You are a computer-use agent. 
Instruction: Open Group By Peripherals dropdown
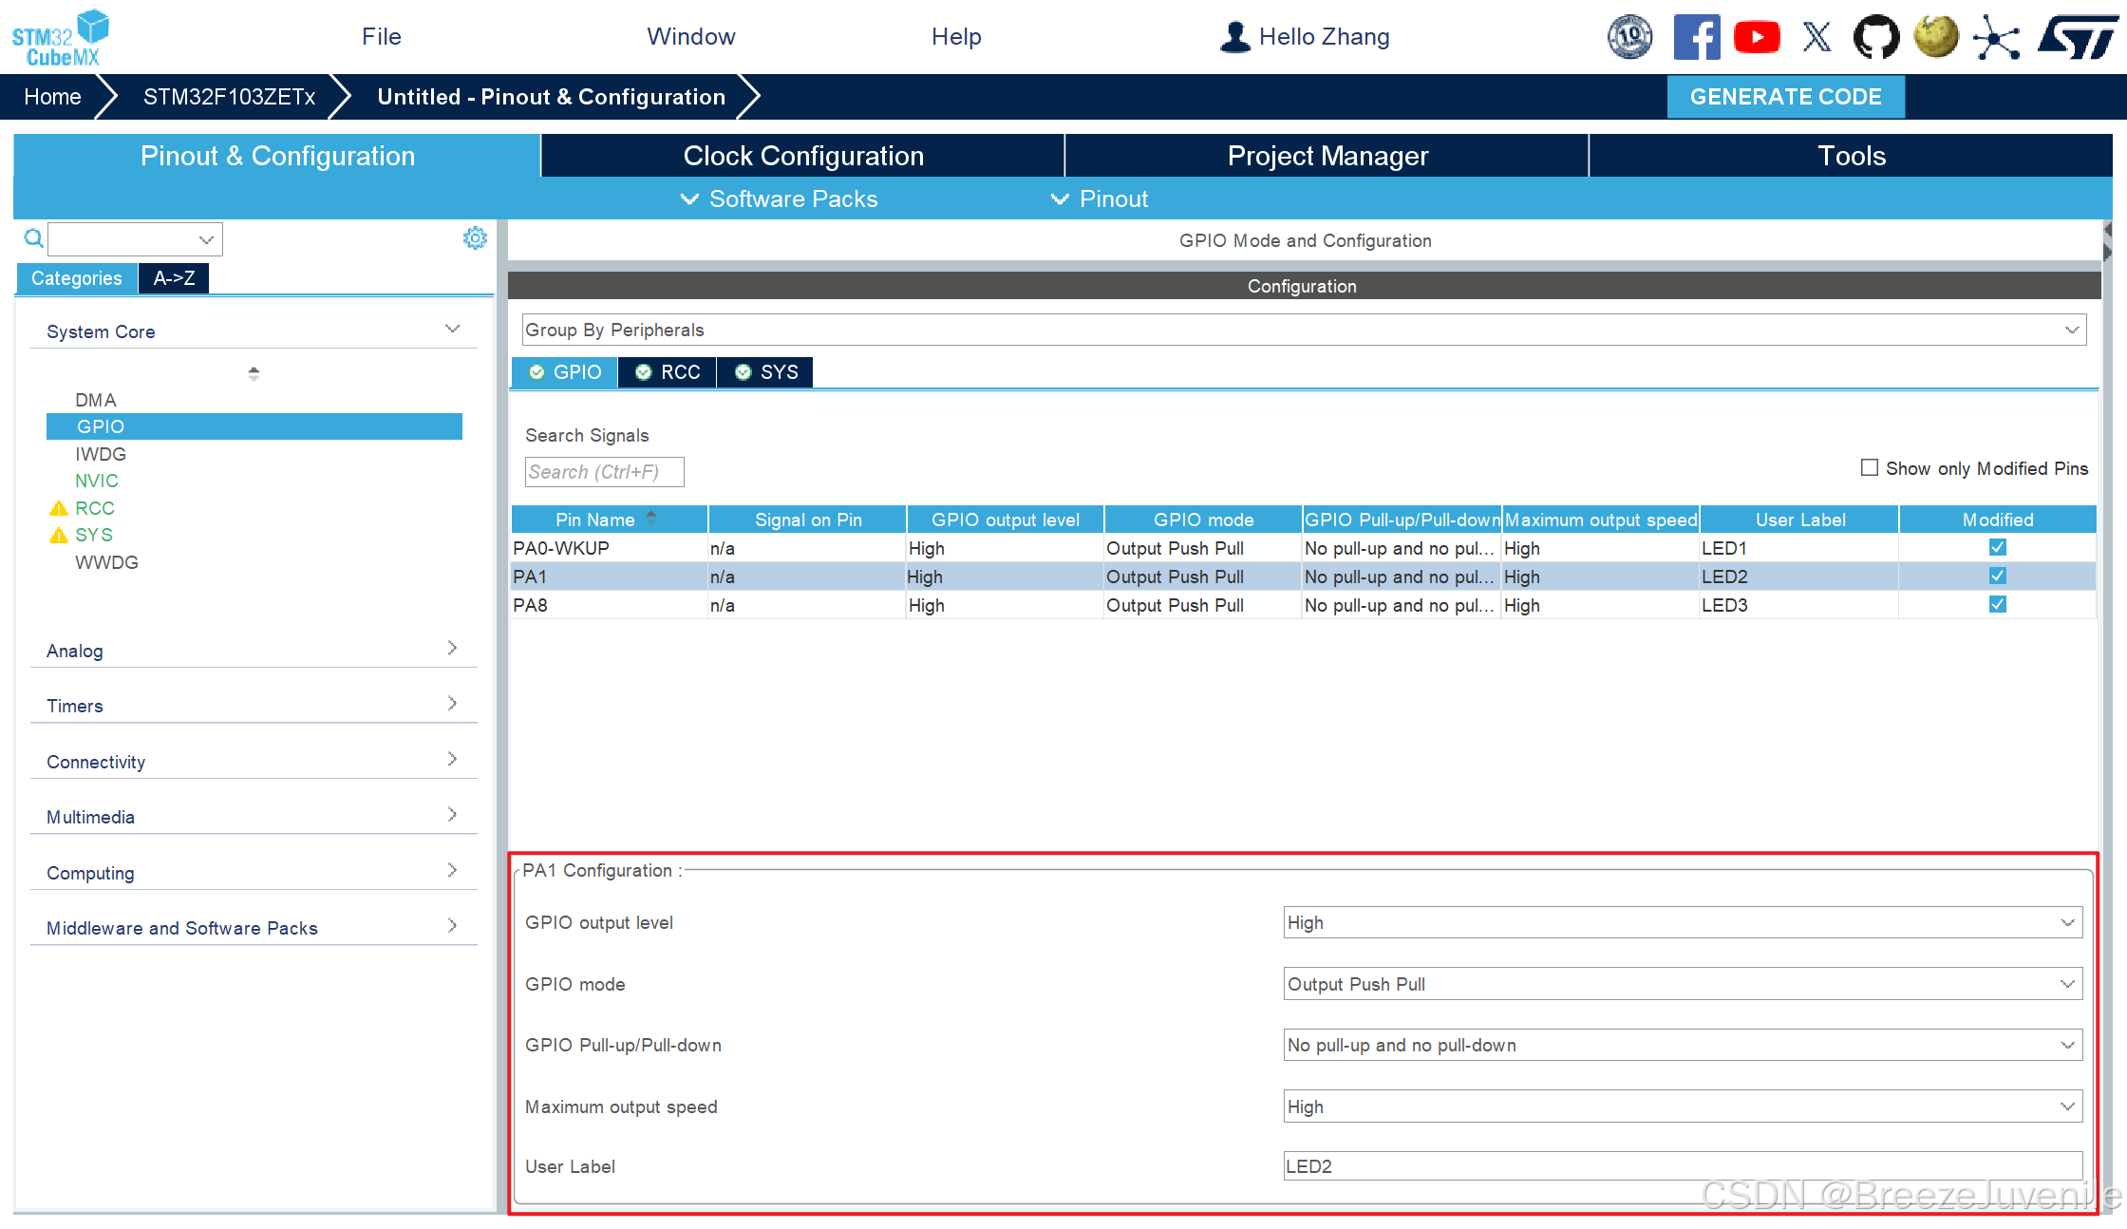click(1303, 331)
